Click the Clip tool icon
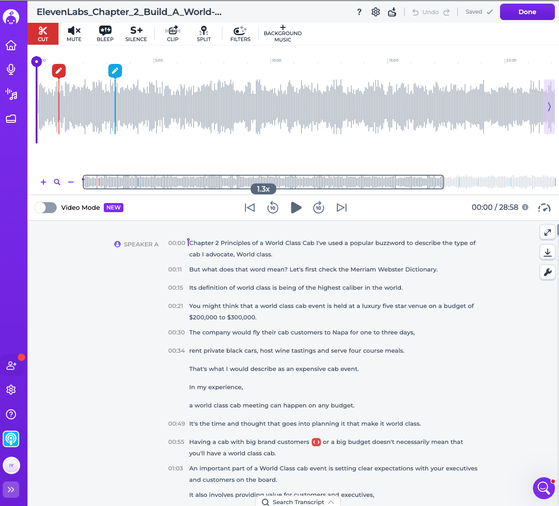This screenshot has width=559, height=506. [173, 33]
